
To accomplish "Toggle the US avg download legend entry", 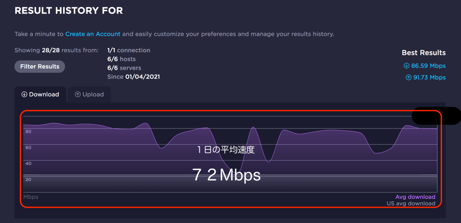I will point(411,203).
